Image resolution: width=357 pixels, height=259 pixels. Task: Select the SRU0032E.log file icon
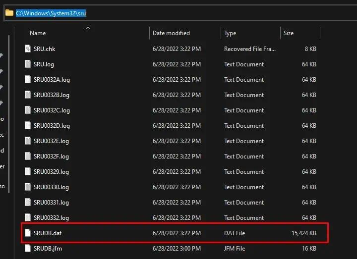tap(28, 141)
